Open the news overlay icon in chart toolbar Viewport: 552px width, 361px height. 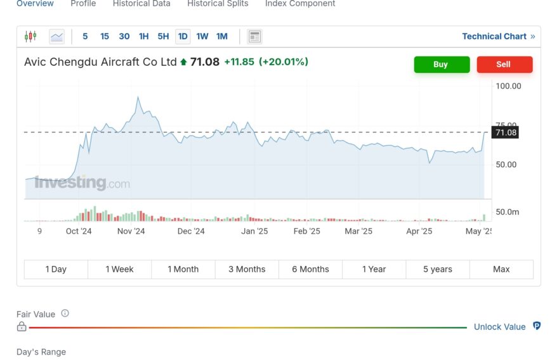(x=254, y=36)
